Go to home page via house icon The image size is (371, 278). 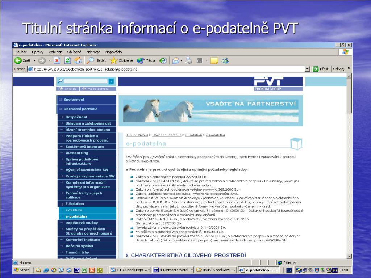[x=78, y=60]
